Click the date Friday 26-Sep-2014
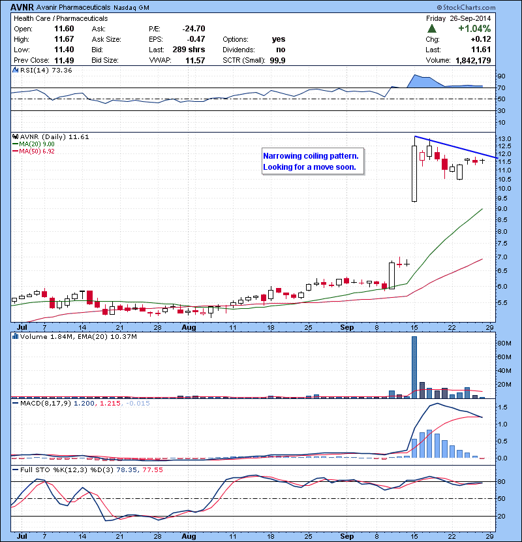522x542 pixels. (459, 18)
